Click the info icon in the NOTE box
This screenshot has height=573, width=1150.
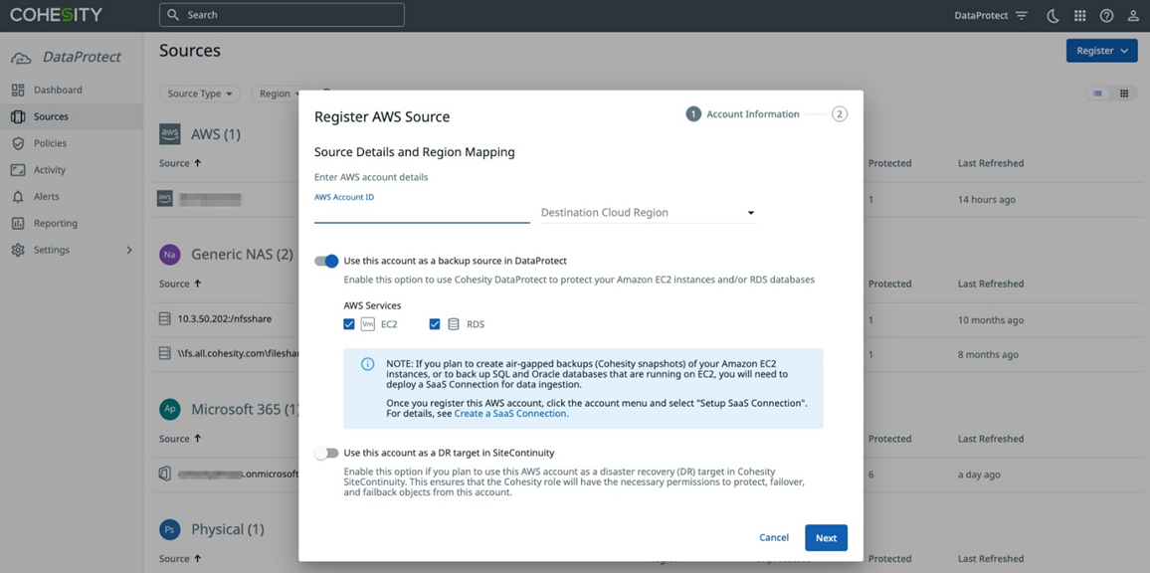tap(367, 365)
